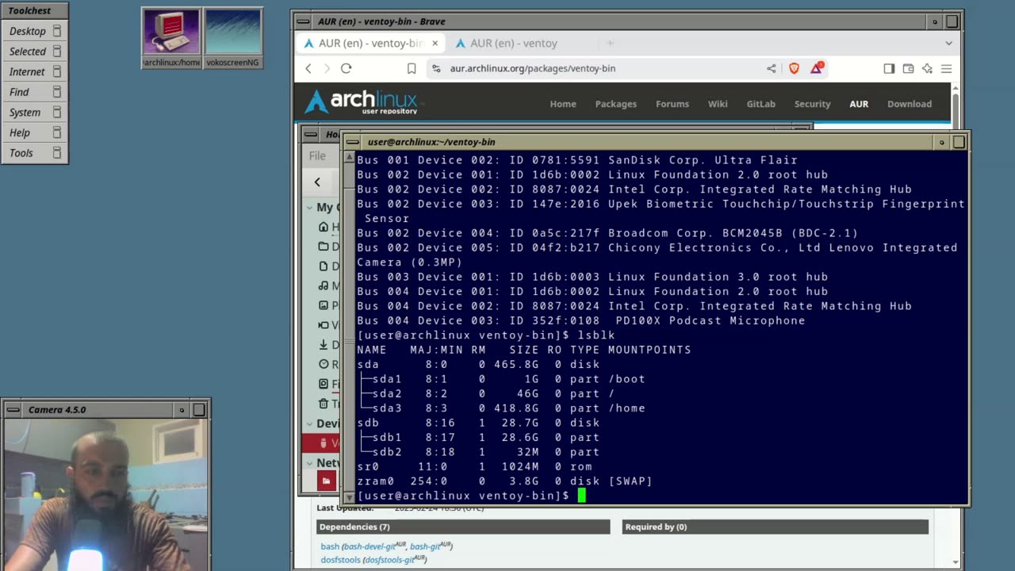Open the terminal window menu button
Viewport: 1015px width, 571px height.
point(352,142)
